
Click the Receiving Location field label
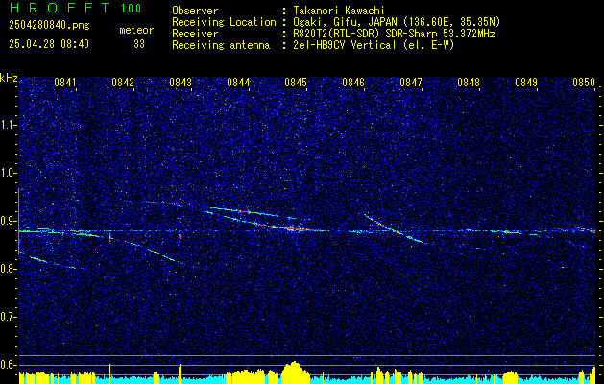coord(224,22)
